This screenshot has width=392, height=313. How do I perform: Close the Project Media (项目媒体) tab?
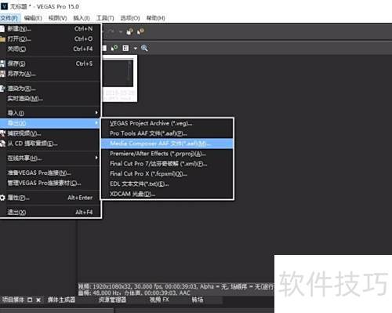pyautogui.click(x=38, y=300)
